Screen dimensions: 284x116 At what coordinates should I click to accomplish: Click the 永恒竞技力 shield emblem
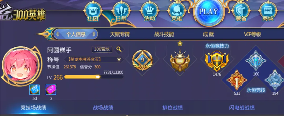217,61
